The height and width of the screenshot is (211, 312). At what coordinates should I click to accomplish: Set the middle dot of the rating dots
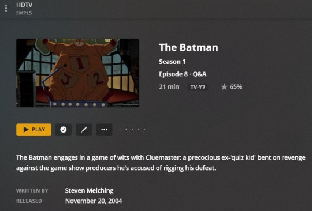pyautogui.click(x=132, y=129)
